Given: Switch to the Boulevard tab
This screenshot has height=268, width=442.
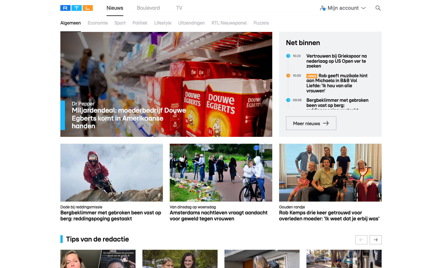Looking at the screenshot, I should pyautogui.click(x=148, y=8).
